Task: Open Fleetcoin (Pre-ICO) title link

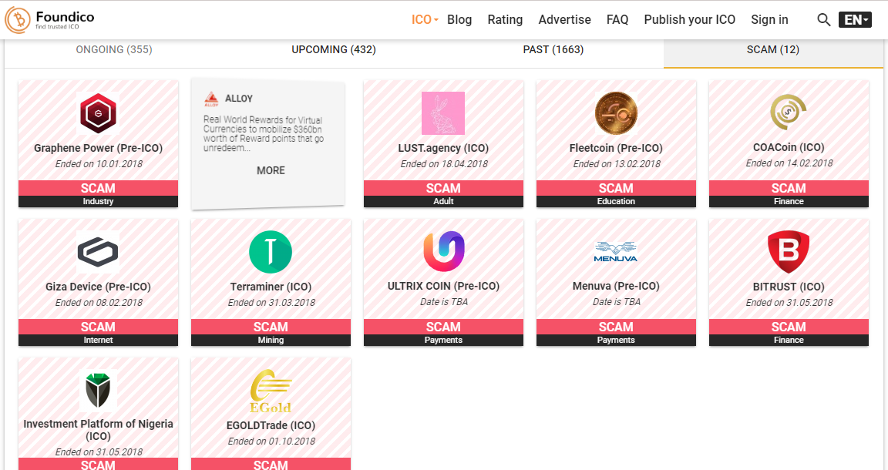Action: 616,149
